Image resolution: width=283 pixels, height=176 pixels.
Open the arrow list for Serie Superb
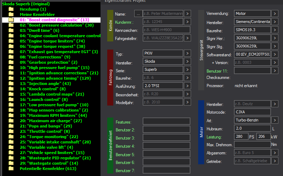pos(187,69)
